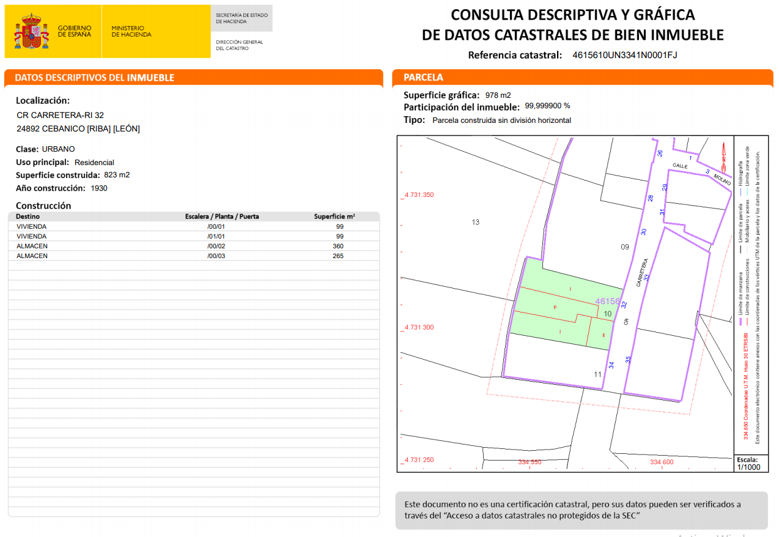The width and height of the screenshot is (779, 537).
Task: Click the VIVIENDA cell in the /01/01 row
Action: point(31,236)
